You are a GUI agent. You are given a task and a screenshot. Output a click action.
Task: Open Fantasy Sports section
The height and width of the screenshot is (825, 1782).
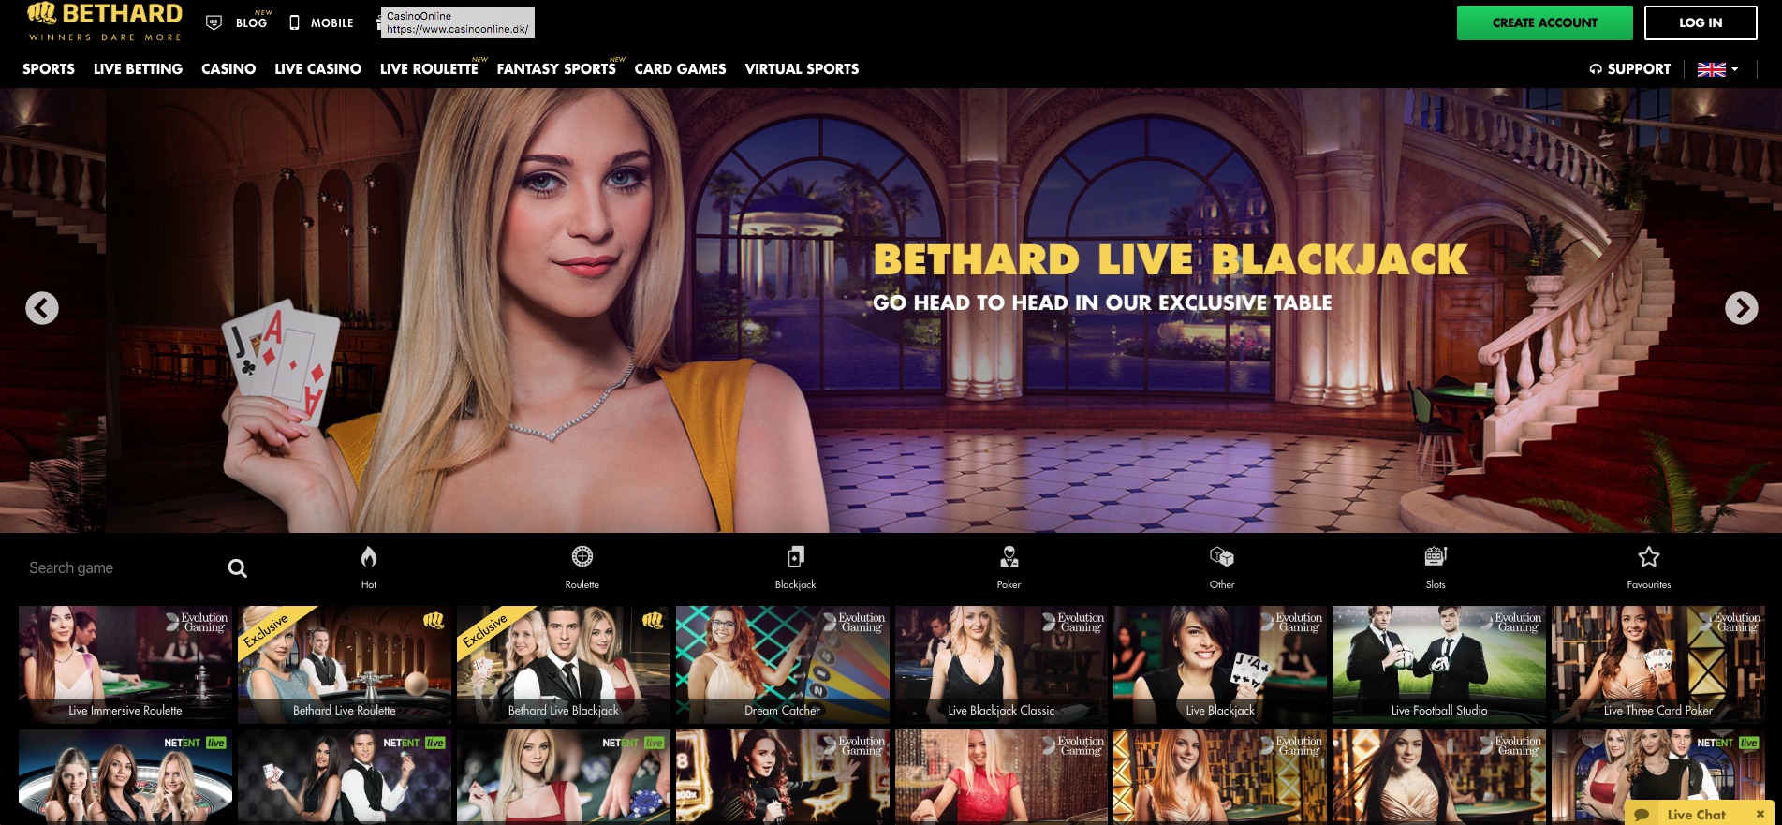click(556, 69)
